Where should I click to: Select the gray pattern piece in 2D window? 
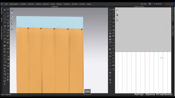click(143, 30)
